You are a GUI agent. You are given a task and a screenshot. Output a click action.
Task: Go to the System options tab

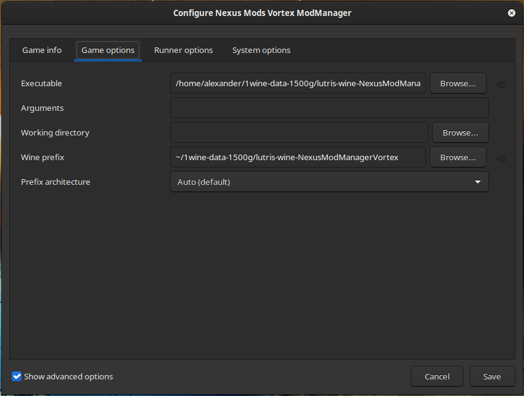point(261,50)
